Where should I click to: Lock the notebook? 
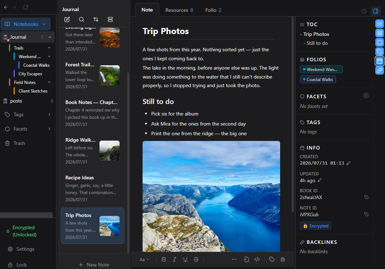[17, 265]
